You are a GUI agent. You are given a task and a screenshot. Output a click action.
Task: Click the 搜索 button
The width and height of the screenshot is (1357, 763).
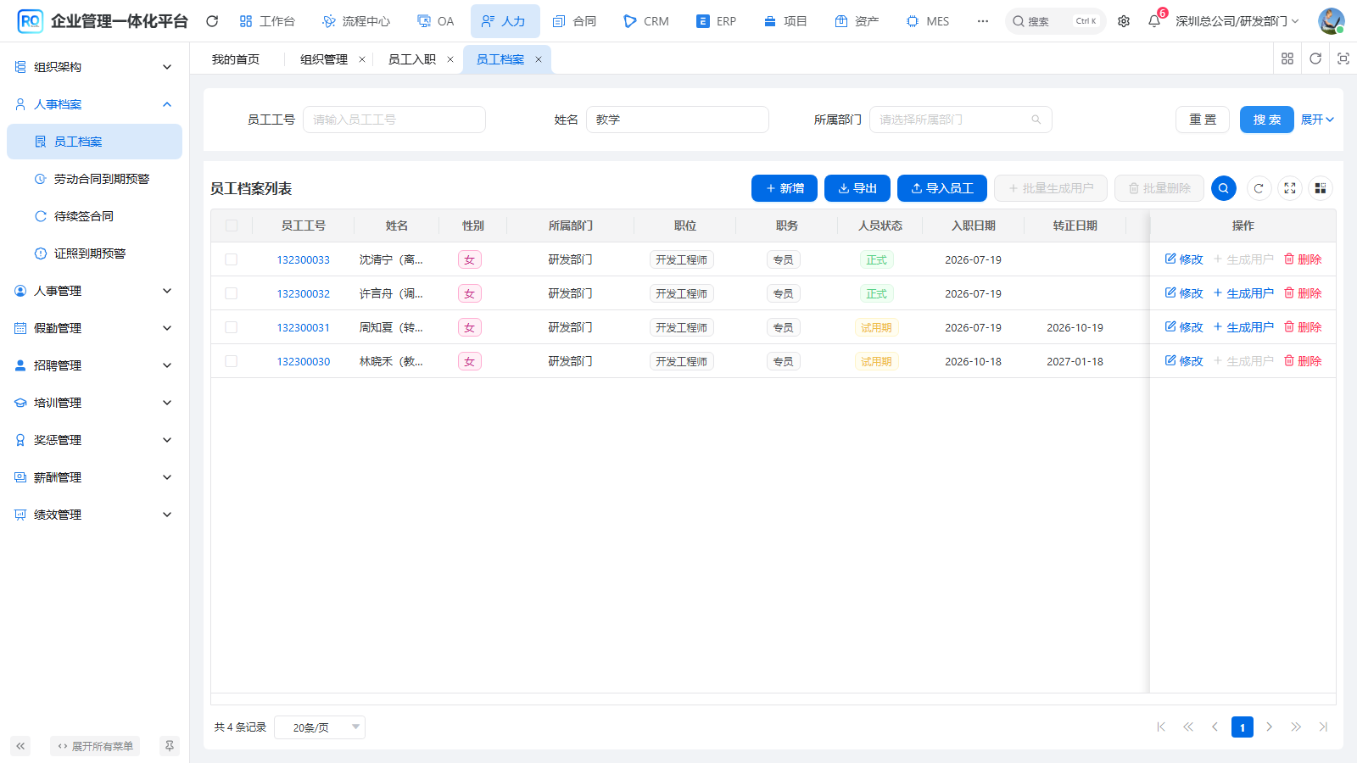[x=1267, y=120]
